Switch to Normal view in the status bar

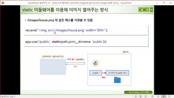click(153, 96)
